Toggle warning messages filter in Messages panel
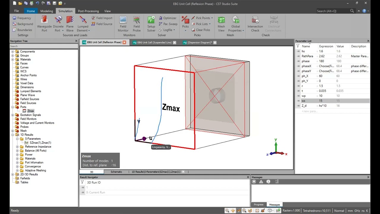 (x=261, y=182)
